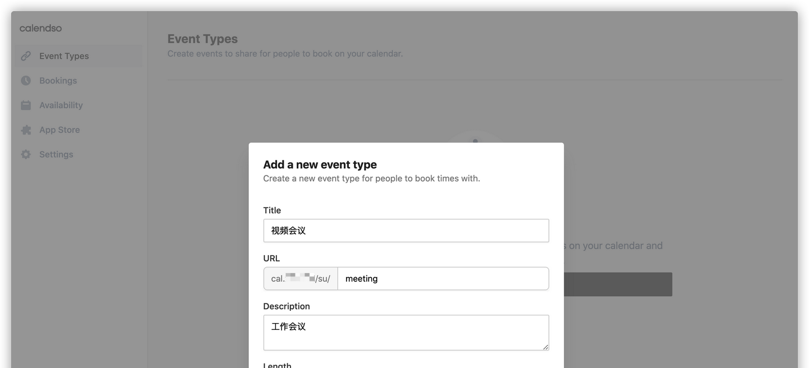This screenshot has height=368, width=809.
Task: Open the Bookings section from the sidebar
Action: click(x=58, y=80)
